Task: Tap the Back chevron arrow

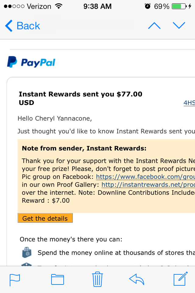Action: pos(9,26)
